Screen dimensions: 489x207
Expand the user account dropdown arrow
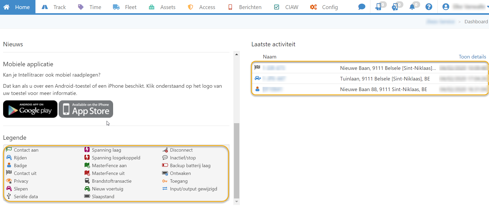487,7
